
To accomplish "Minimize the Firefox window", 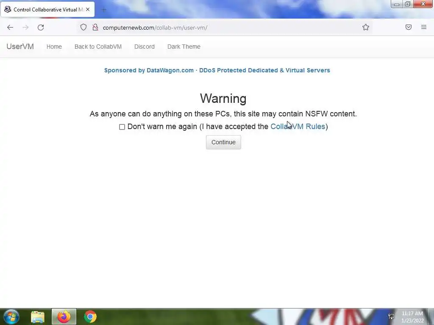I will [x=397, y=4].
